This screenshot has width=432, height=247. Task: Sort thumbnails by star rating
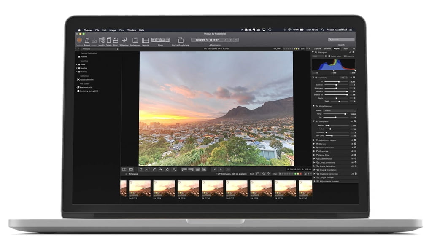coord(264,174)
